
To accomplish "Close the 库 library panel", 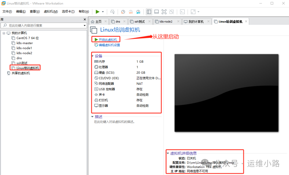I will tap(85, 19).
